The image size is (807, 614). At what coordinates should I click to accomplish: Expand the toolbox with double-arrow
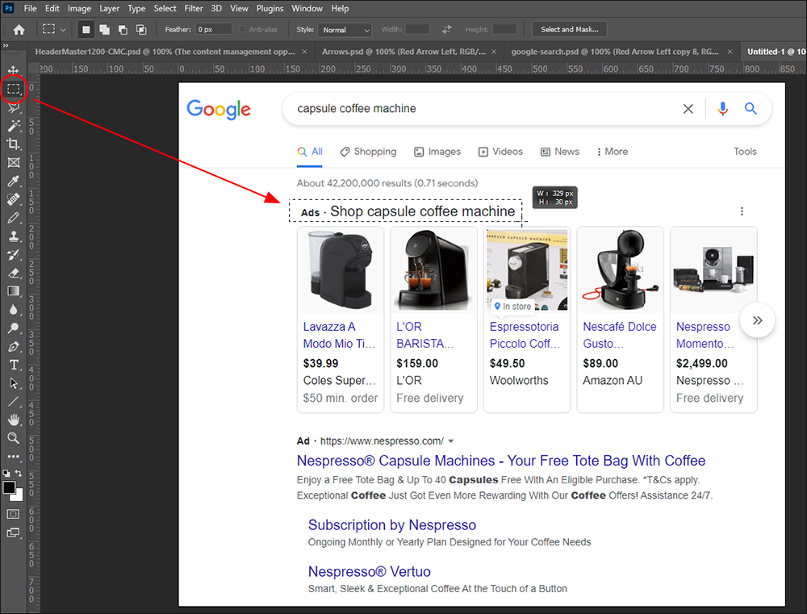tap(6, 46)
